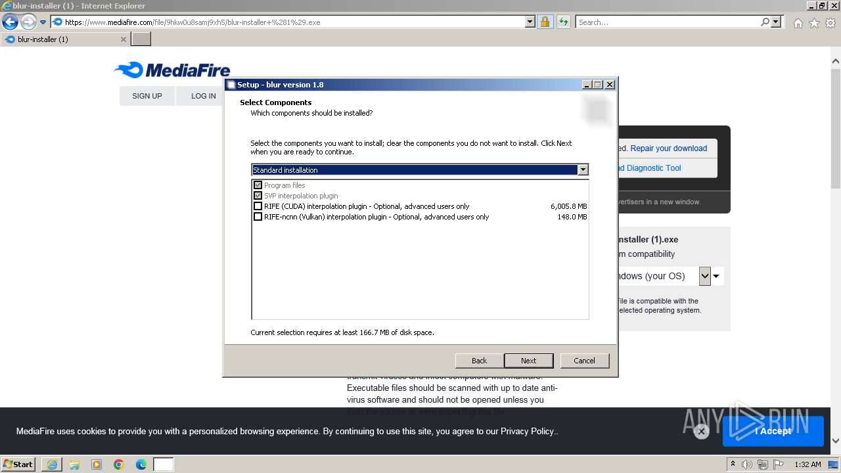Image resolution: width=841 pixels, height=473 pixels.
Task: Click the Setup window title icon
Action: point(231,85)
